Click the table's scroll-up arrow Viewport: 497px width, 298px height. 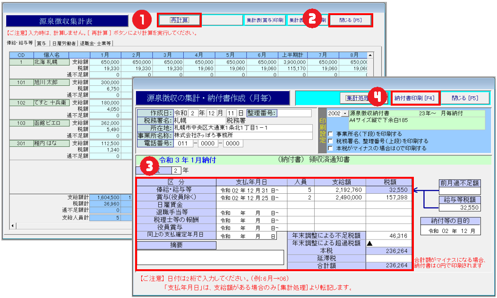[x=370, y=55]
